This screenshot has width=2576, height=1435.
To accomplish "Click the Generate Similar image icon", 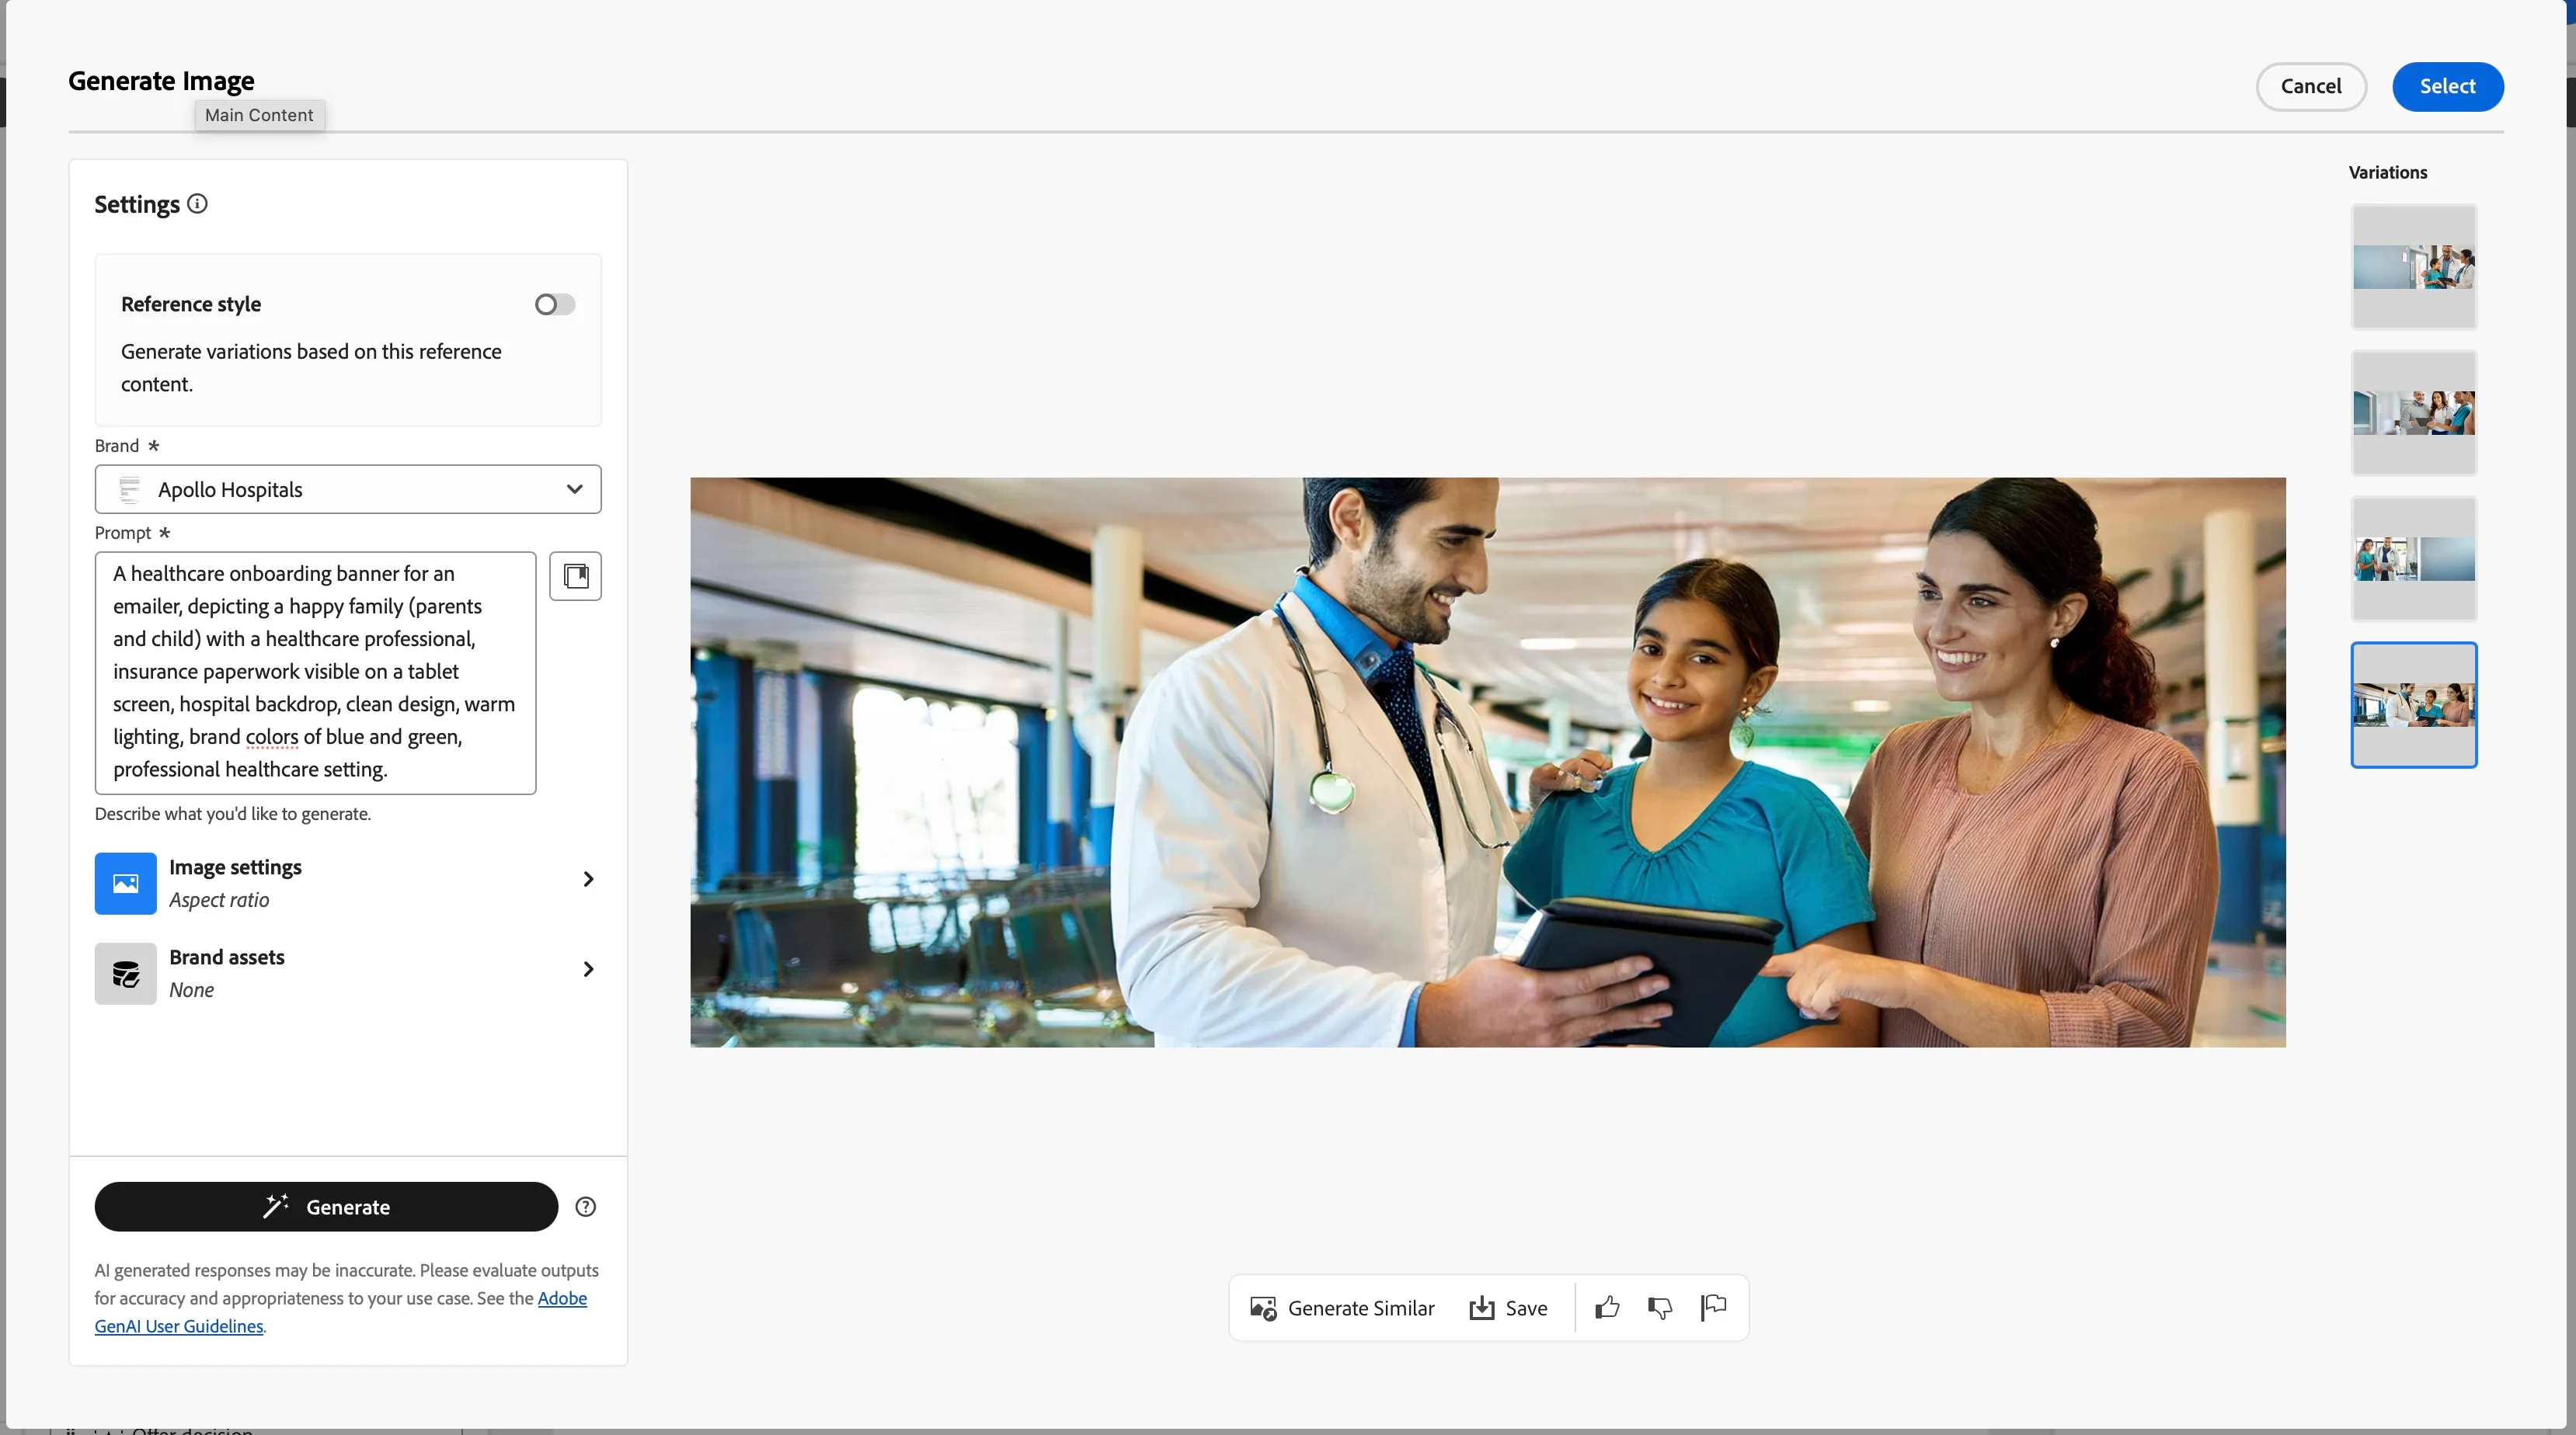I will (x=1263, y=1308).
